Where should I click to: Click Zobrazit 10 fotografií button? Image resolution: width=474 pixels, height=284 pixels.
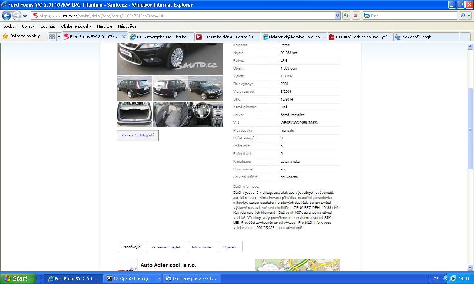tap(137, 135)
